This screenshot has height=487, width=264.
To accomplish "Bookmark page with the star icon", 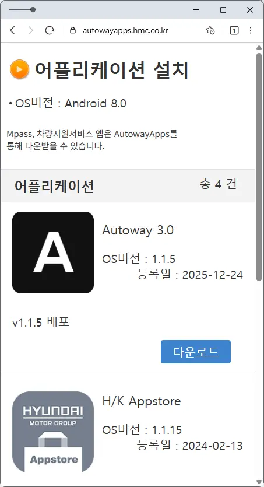I will click(210, 30).
